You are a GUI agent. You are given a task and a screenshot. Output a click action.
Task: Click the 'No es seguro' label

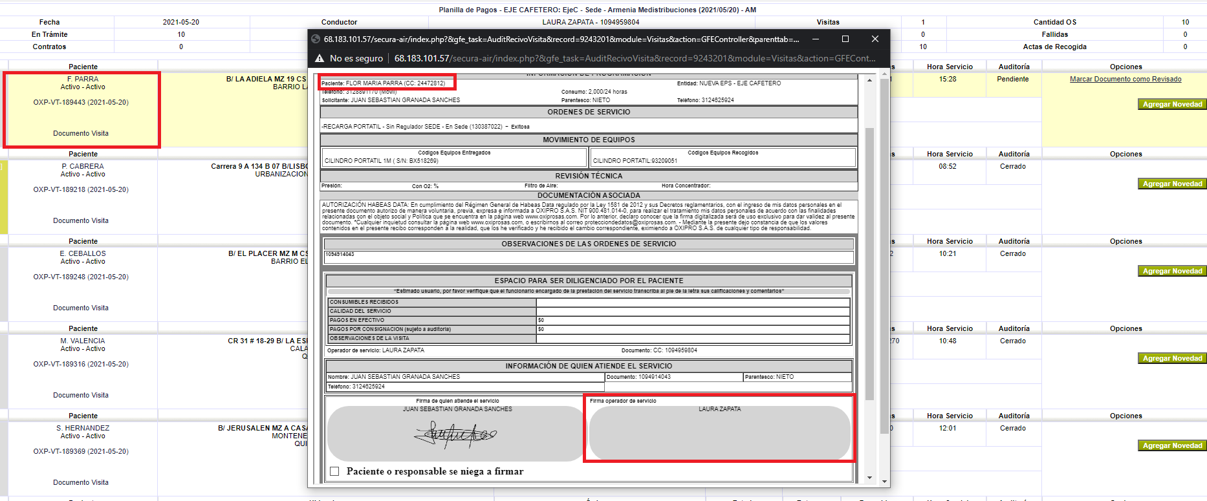[356, 58]
